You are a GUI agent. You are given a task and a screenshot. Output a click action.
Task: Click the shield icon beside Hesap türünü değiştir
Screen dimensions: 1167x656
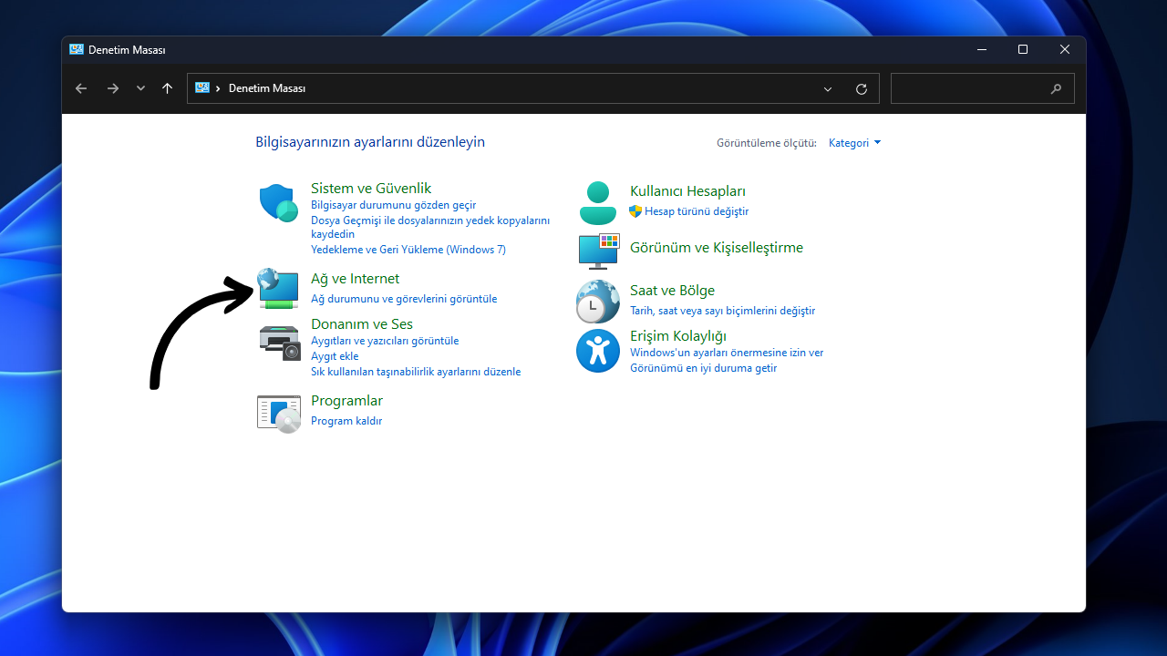coord(635,211)
